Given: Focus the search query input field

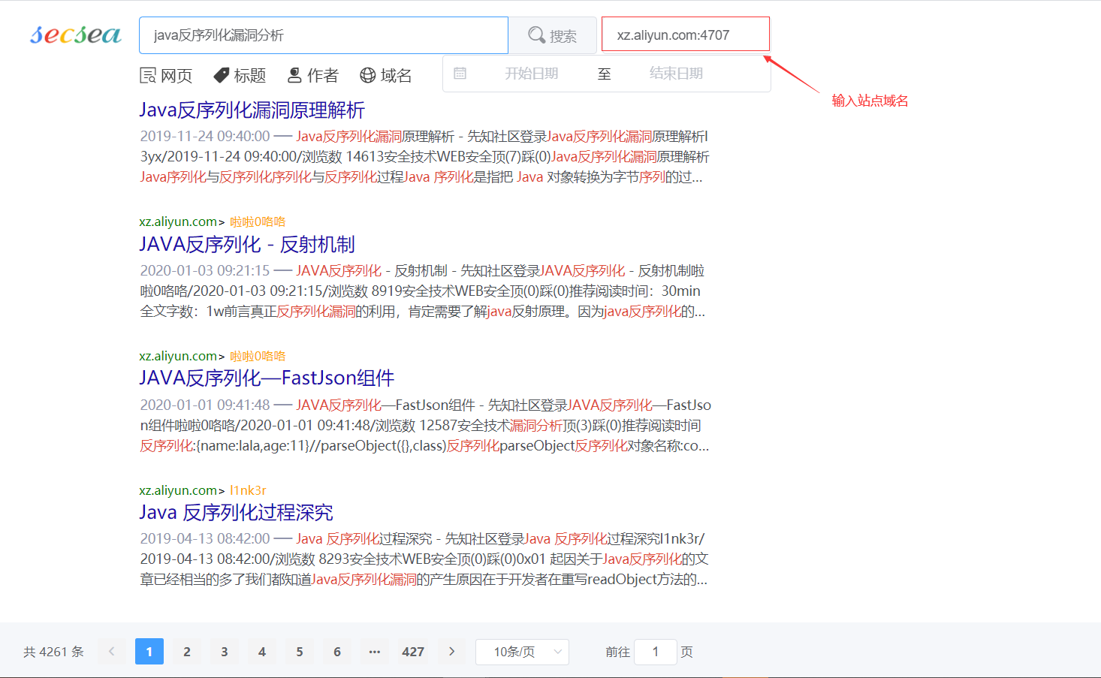Looking at the screenshot, I should (324, 35).
